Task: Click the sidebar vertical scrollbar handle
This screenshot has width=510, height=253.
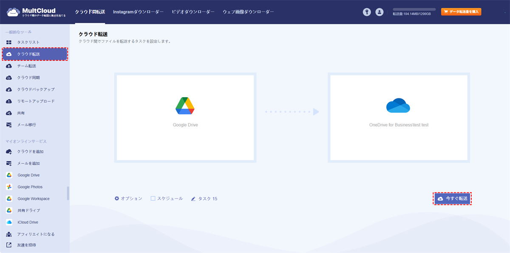Action: 68,193
